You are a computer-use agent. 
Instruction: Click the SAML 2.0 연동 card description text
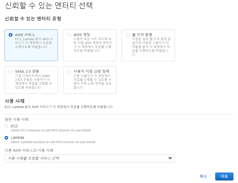click(x=33, y=82)
